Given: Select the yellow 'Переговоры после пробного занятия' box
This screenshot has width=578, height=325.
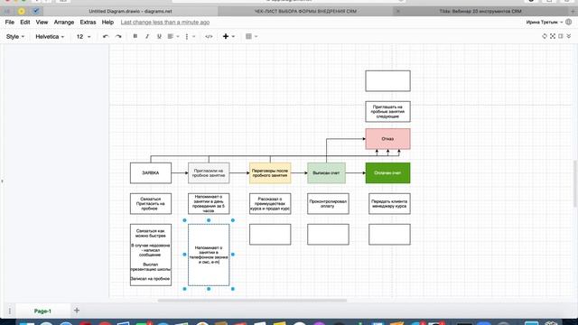Looking at the screenshot, I should (270, 172).
